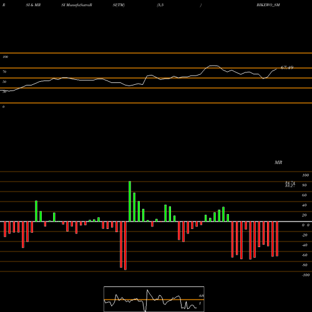The image size is (312, 312).
Task: Click the -60 label on MR axis
Action: 305,255
